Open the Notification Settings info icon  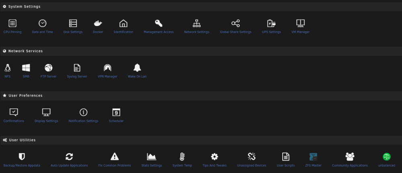[x=83, y=112]
